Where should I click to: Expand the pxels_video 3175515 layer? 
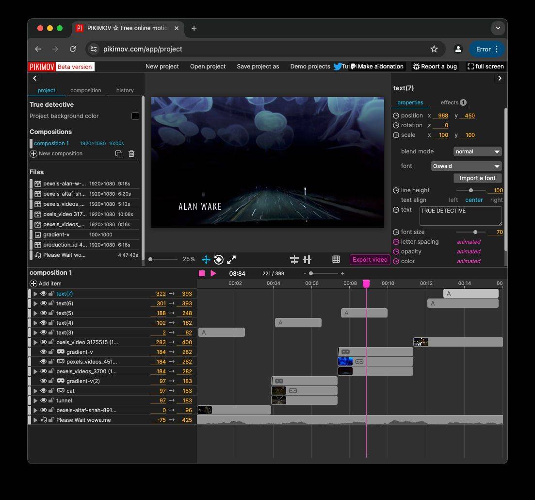[35, 342]
